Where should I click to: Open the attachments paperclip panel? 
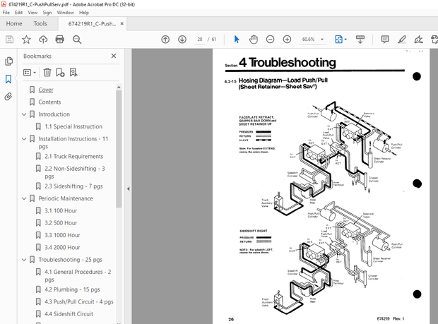pyautogui.click(x=8, y=97)
